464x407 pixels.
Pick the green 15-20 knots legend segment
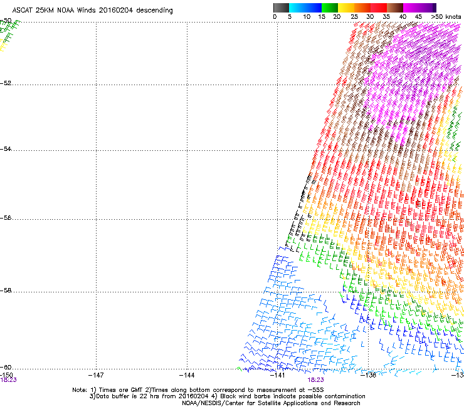[330, 8]
